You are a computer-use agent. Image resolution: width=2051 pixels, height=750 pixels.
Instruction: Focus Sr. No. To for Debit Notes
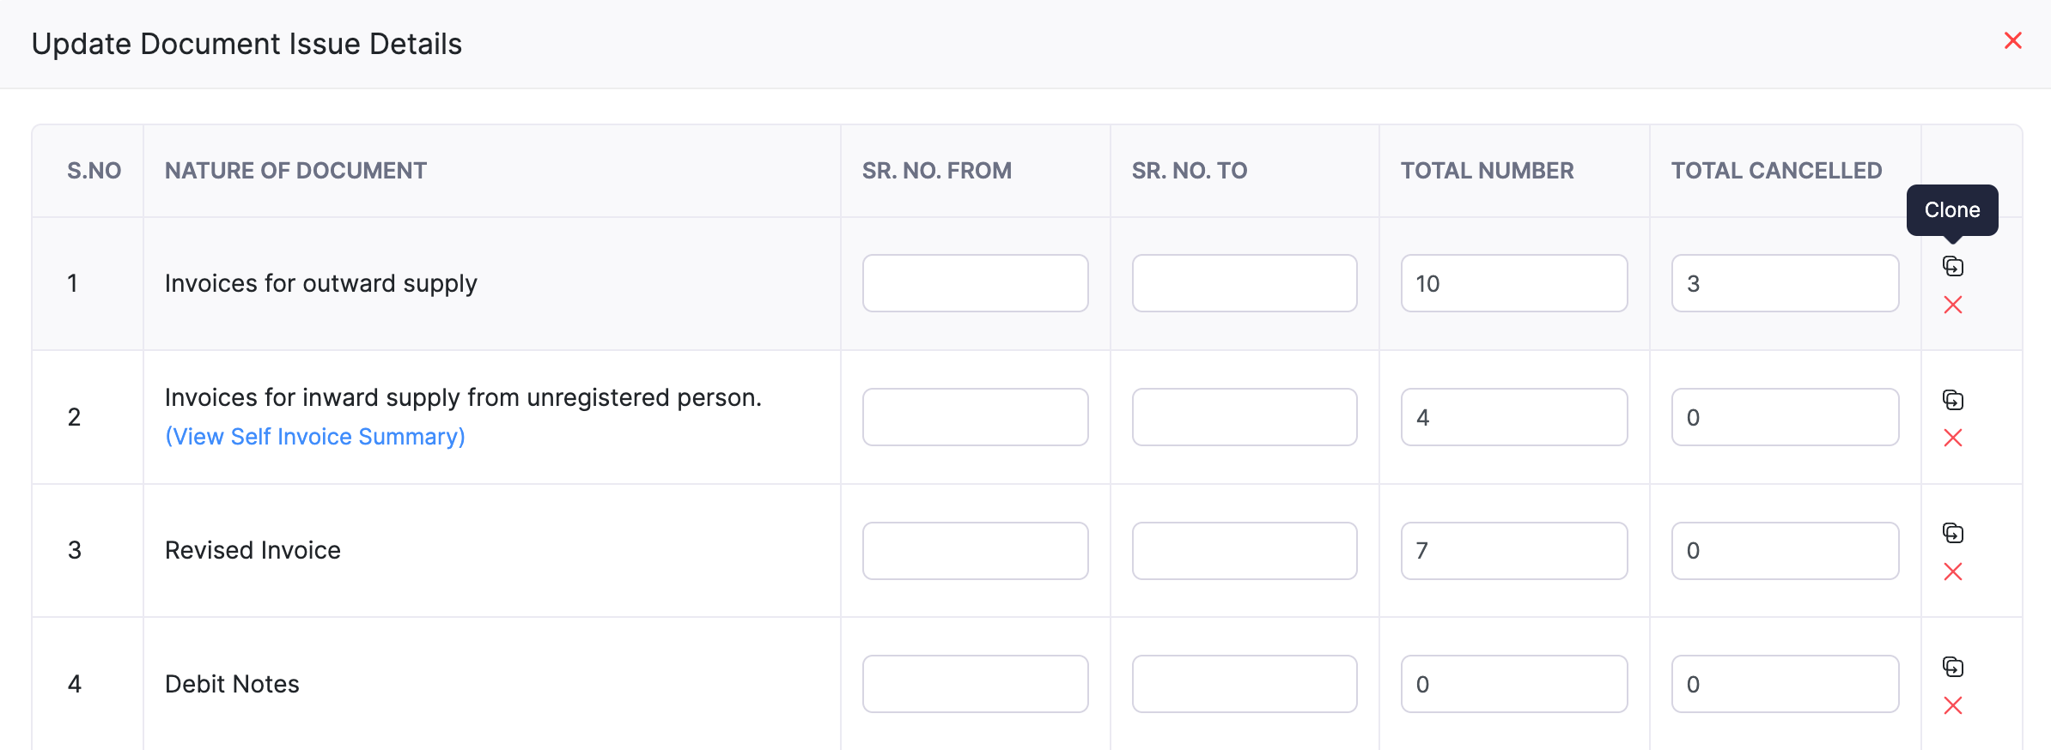coord(1245,684)
